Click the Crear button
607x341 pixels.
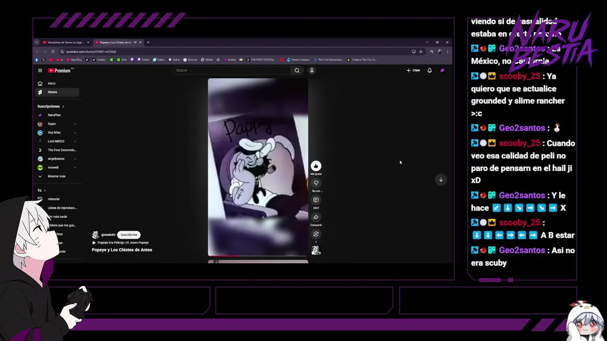click(413, 71)
